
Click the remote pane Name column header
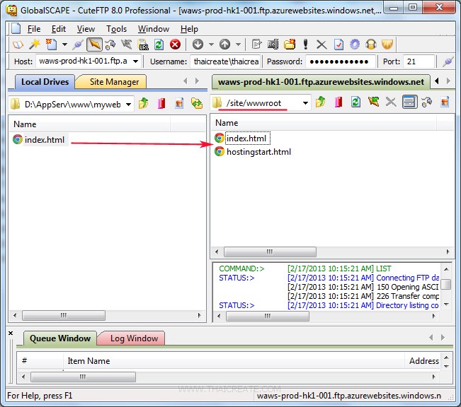click(324, 123)
